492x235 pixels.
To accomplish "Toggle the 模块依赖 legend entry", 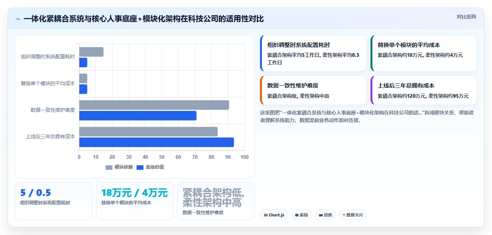I will click(x=119, y=167).
